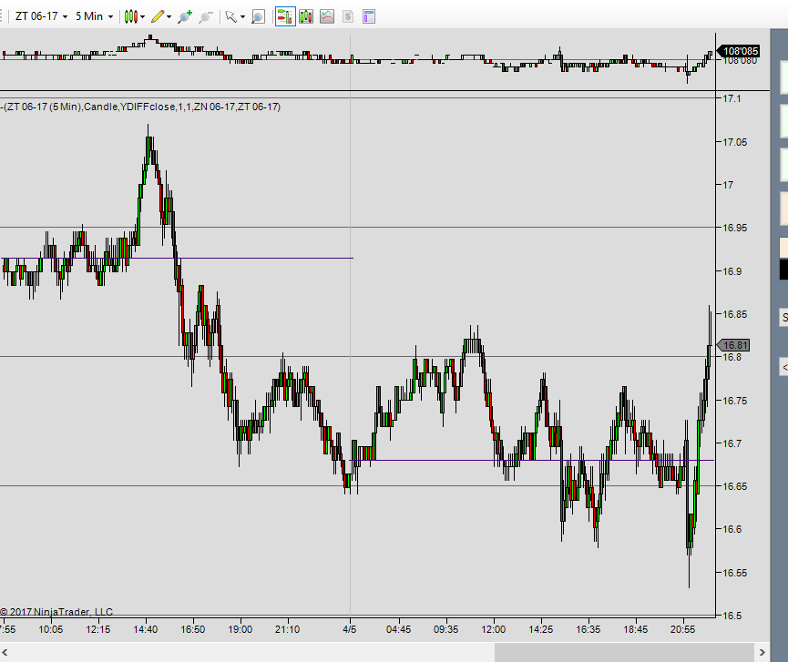Click the 16.5 price axis label
Viewport: 788px width, 662px height.
(x=732, y=616)
